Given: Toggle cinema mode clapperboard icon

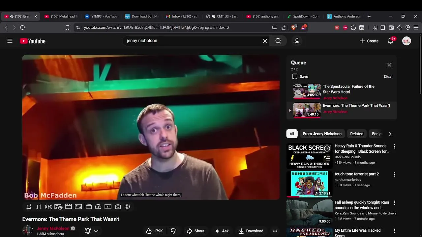Looking at the screenshot, I should click(68, 207).
